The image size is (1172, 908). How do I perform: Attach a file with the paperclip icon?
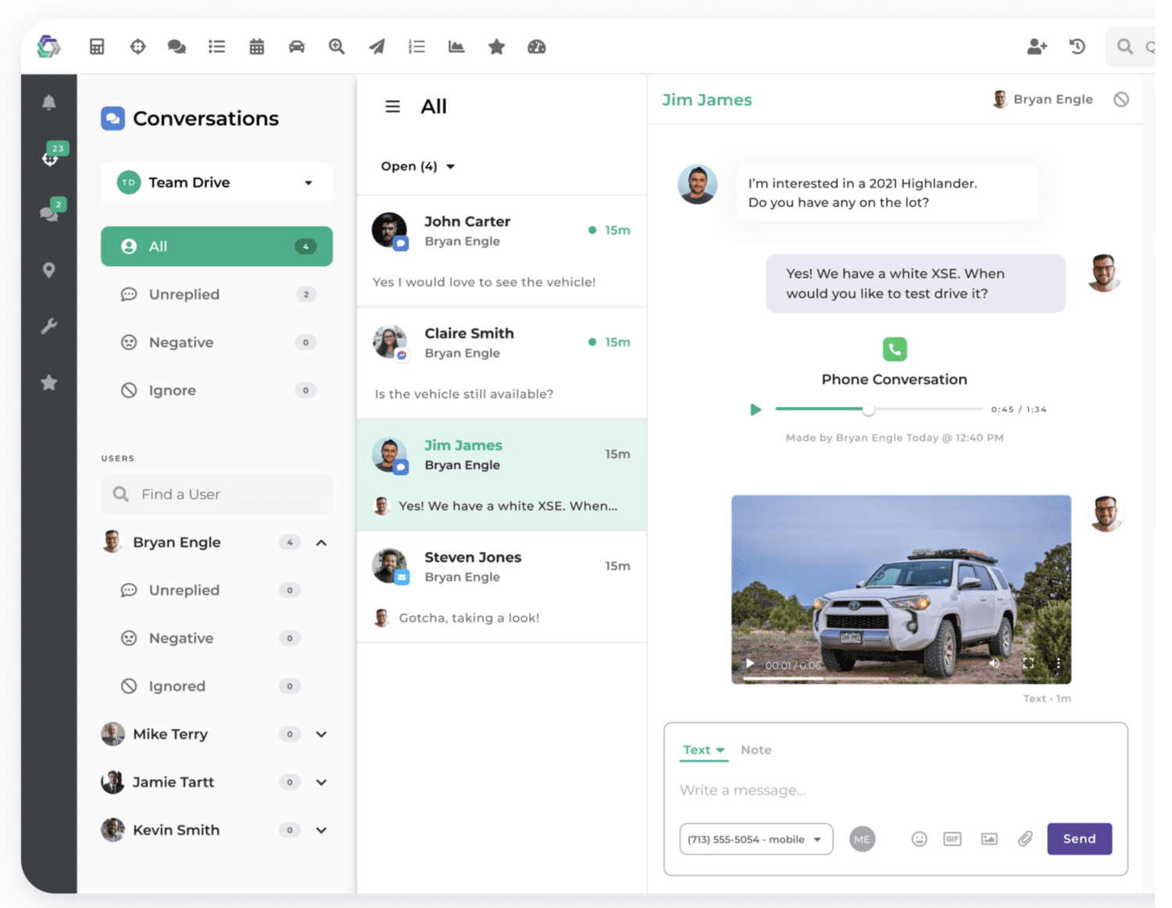coord(1025,839)
